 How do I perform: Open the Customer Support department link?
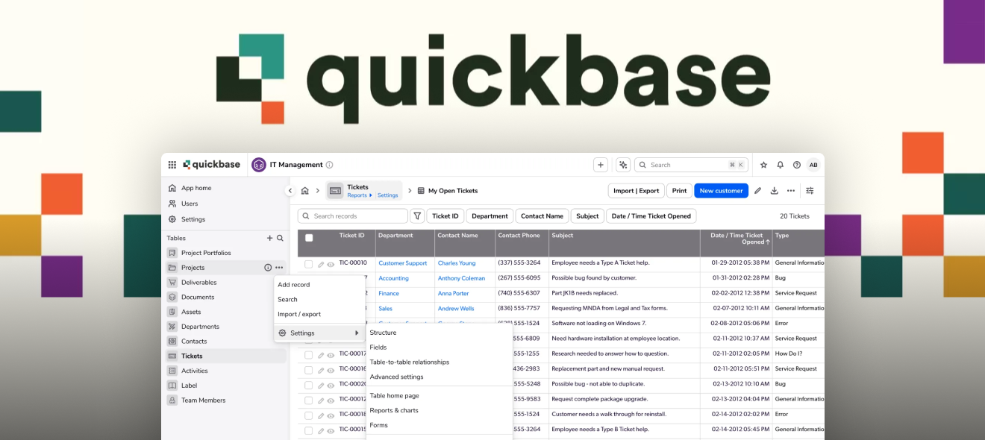(x=403, y=263)
